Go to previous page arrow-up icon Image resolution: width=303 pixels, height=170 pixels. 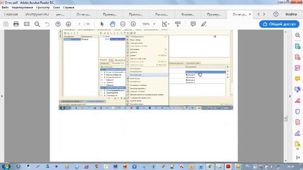coord(58,24)
